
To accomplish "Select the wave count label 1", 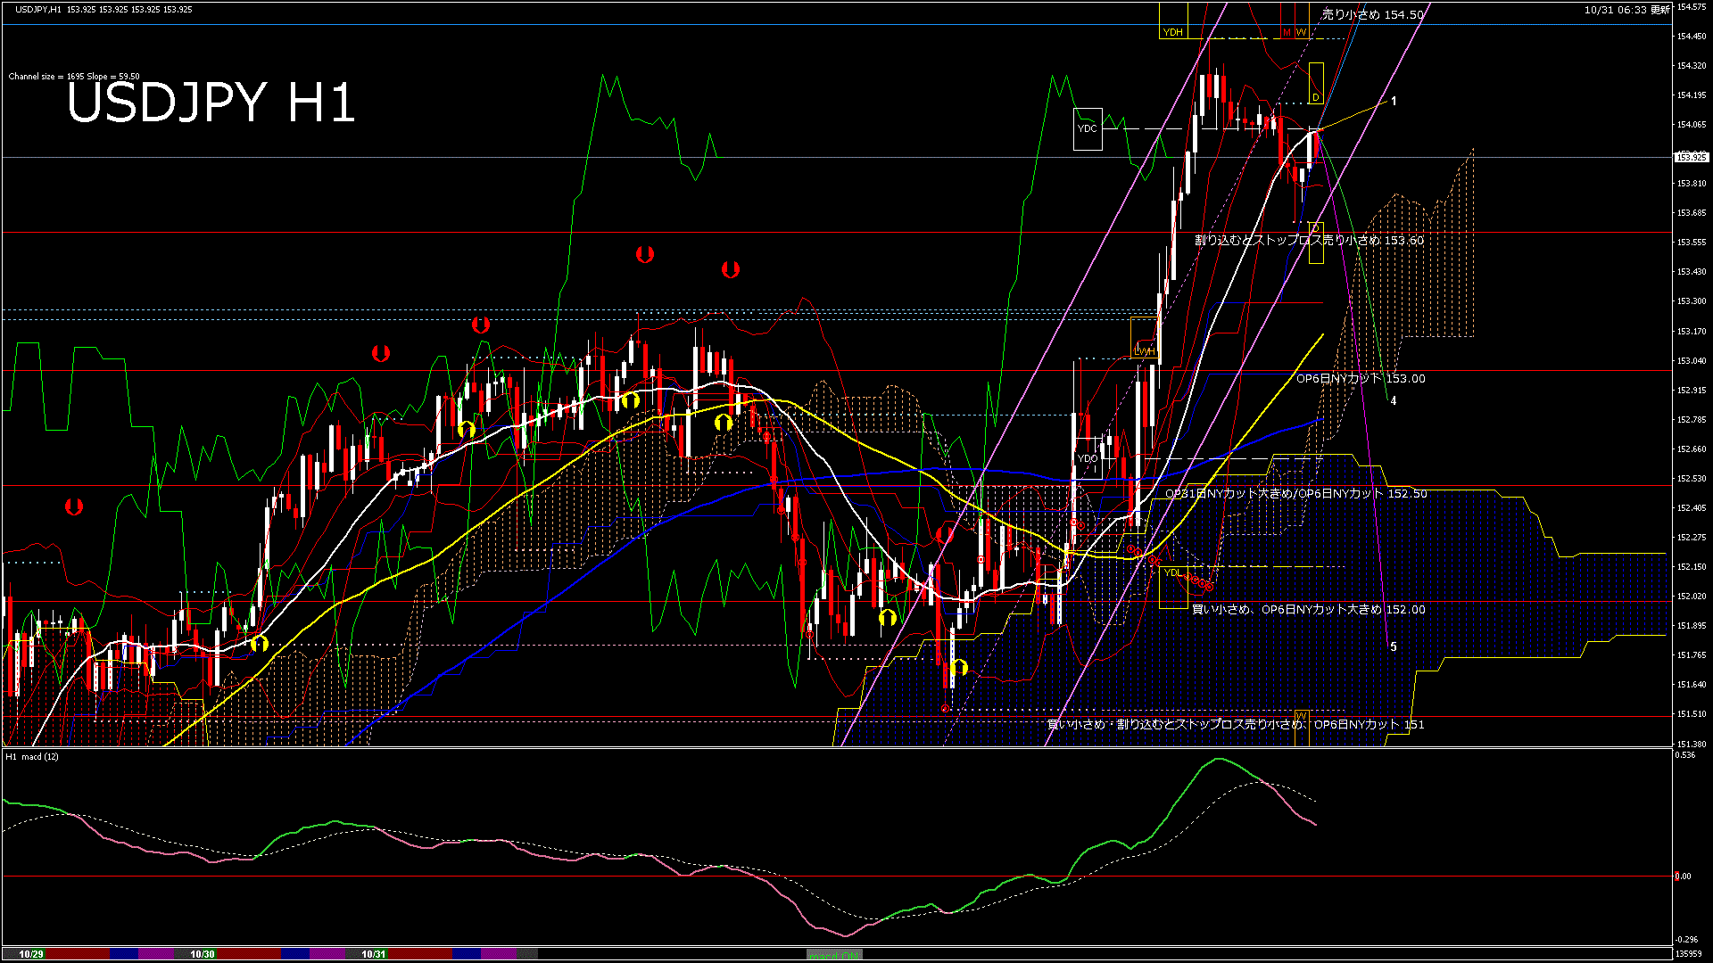I will pos(1394,102).
